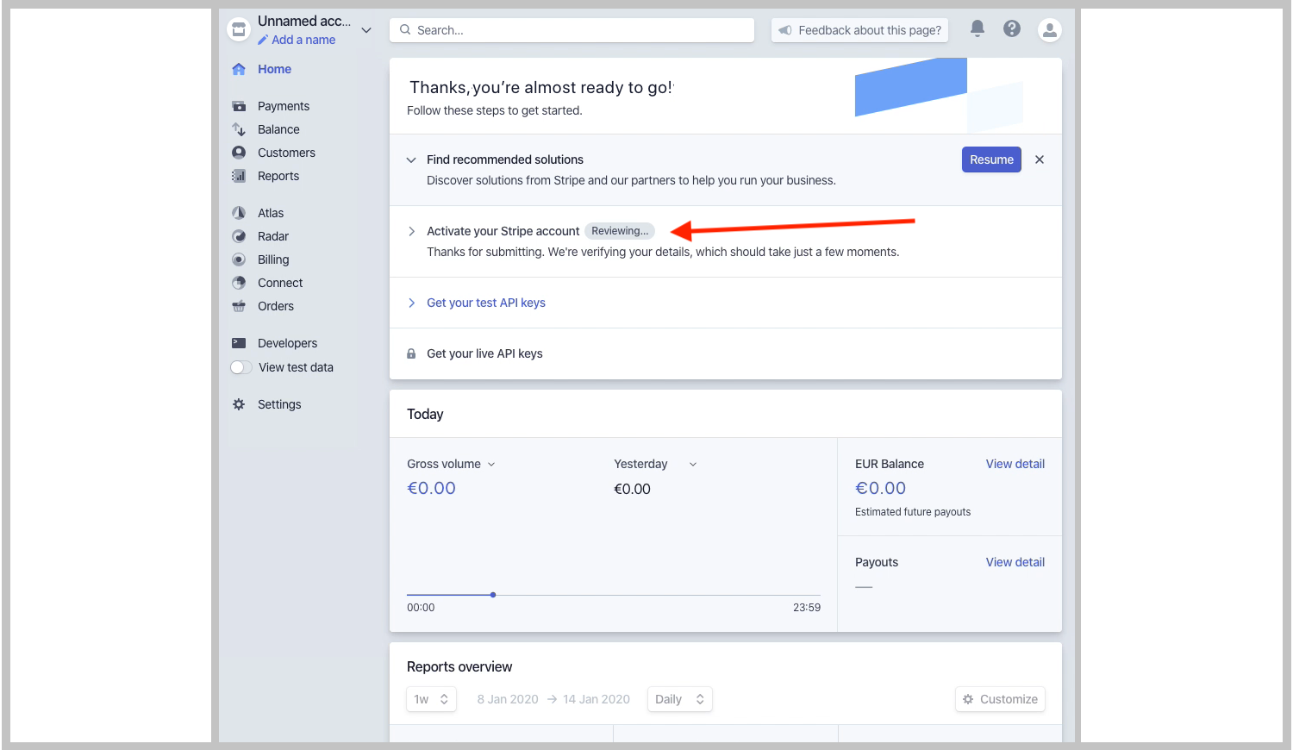This screenshot has width=1293, height=750.
Task: Click the search magnifier icon
Action: 405,29
